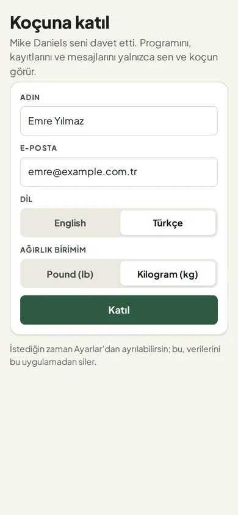Screen dimensions: 238x515
Task: Switch weight unit to Pound (lb)
Action: 70,274
